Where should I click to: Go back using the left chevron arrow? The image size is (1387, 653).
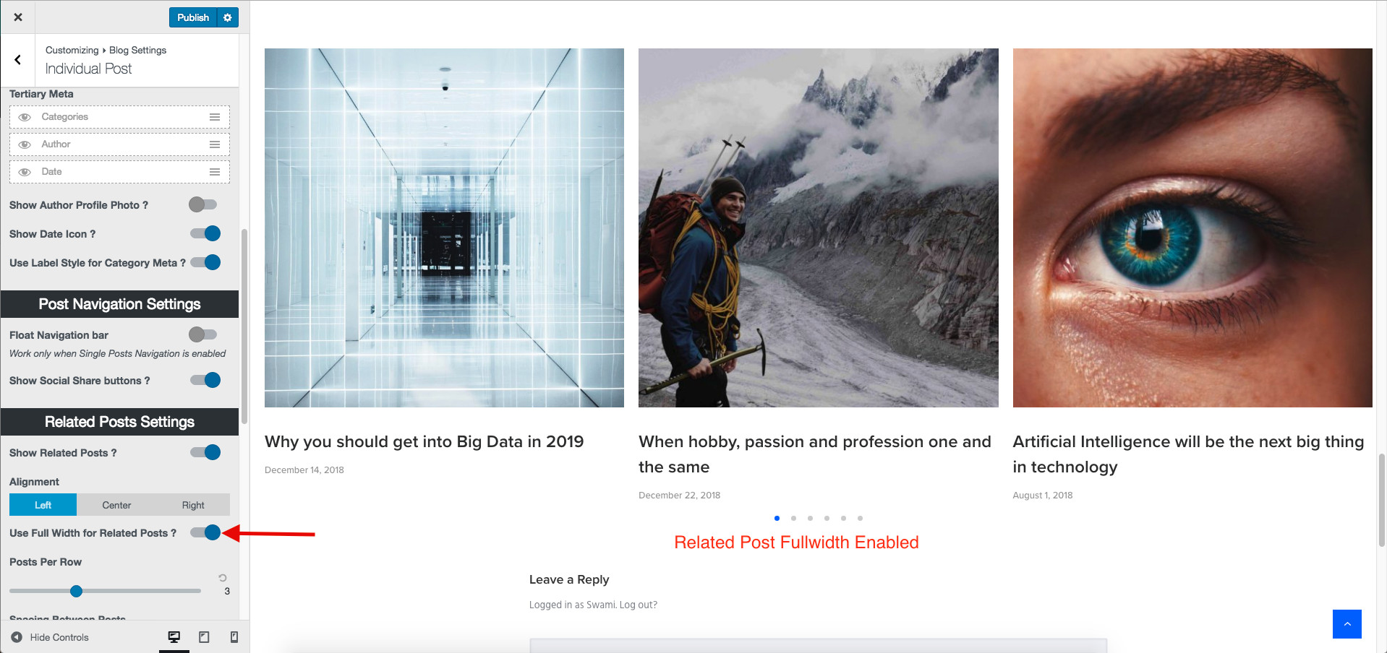[18, 60]
